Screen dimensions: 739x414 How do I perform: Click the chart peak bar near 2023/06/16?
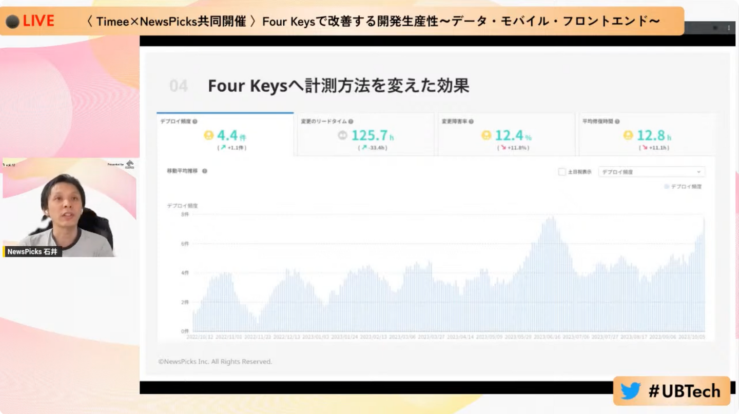(x=552, y=274)
